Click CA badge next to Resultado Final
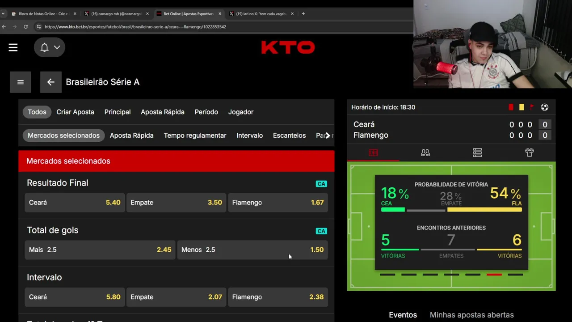The image size is (572, 322). click(321, 184)
